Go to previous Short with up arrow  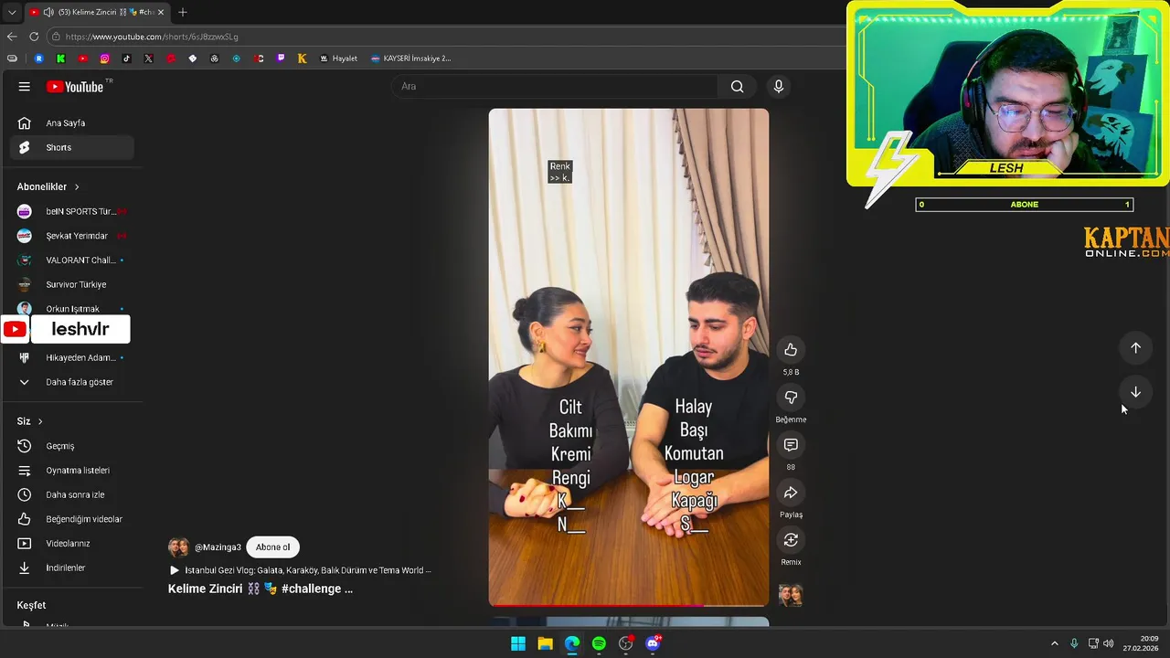[x=1135, y=348]
